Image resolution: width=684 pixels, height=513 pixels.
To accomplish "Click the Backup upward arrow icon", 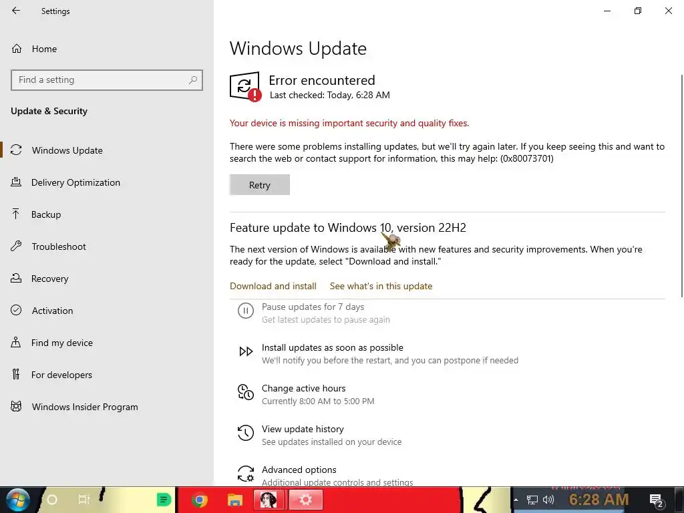I will click(16, 214).
